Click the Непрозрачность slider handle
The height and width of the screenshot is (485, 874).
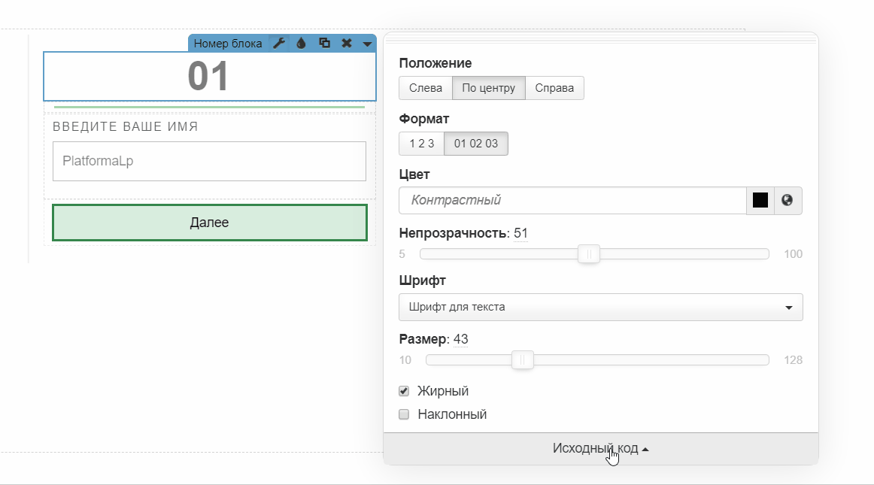click(x=589, y=254)
